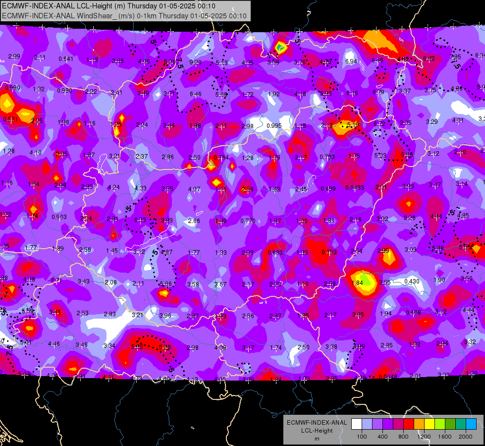Click the wind shear value 7.85
The height and width of the screenshot is (446, 485).
coord(455,57)
